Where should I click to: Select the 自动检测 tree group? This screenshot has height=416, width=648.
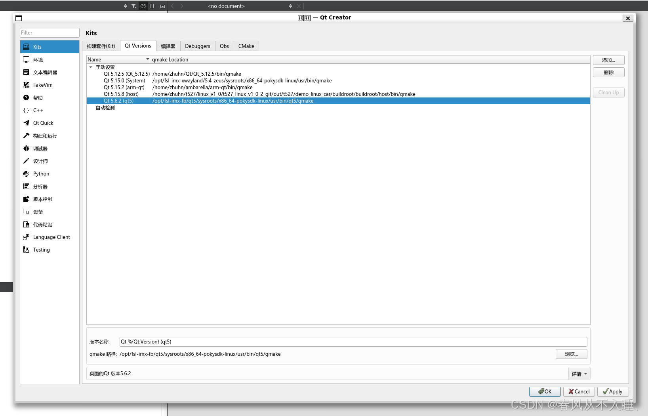(105, 108)
